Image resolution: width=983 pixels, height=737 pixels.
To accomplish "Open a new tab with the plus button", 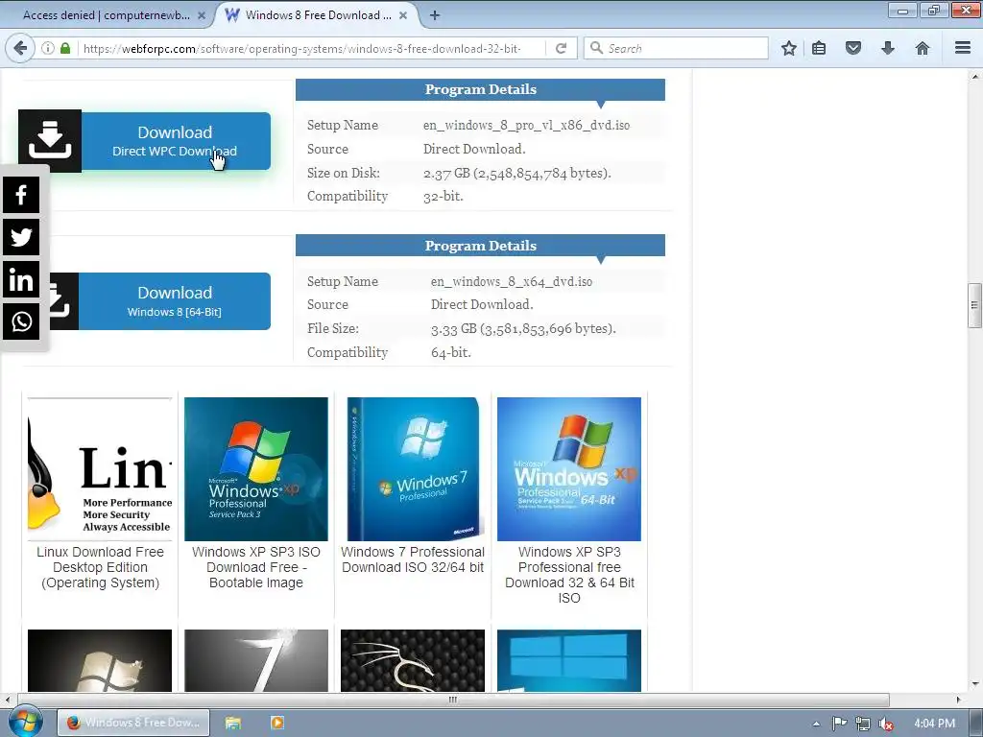I will (x=435, y=15).
